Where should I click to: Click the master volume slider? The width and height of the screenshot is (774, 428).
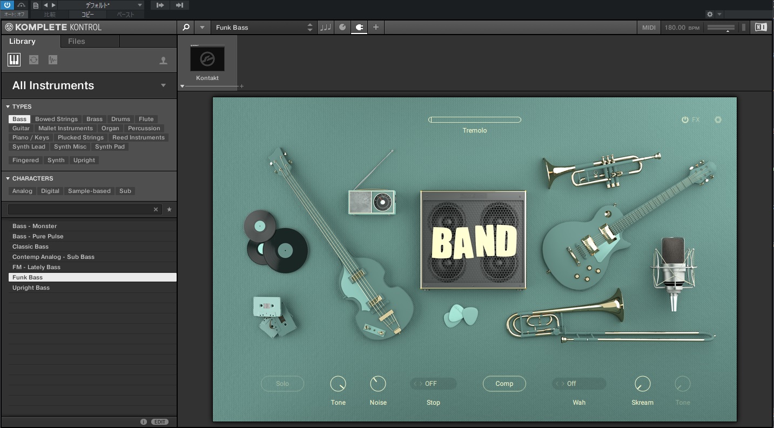(721, 28)
